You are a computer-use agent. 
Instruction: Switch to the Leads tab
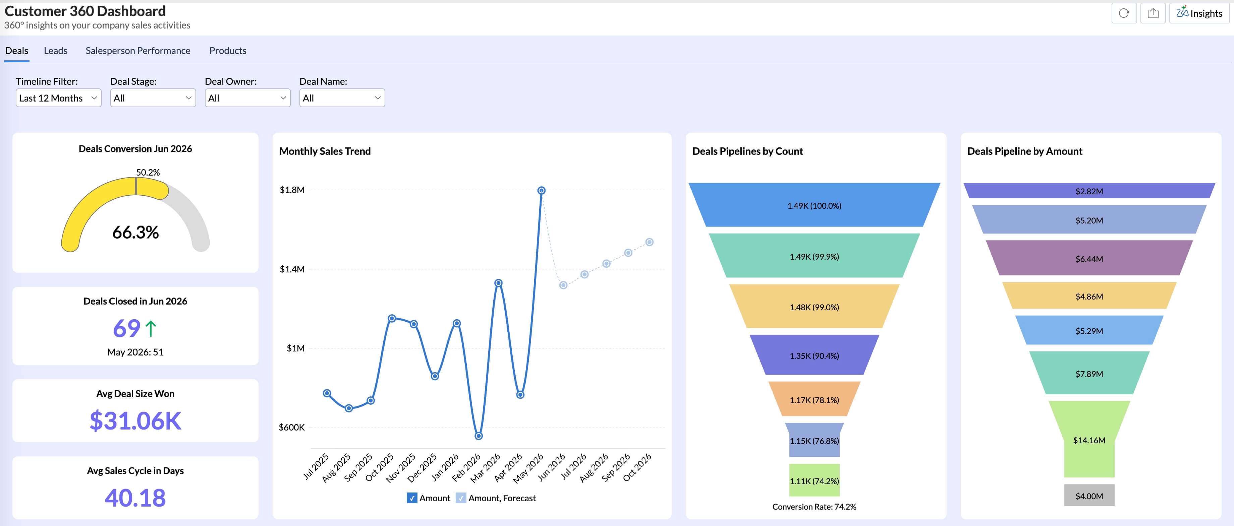56,50
